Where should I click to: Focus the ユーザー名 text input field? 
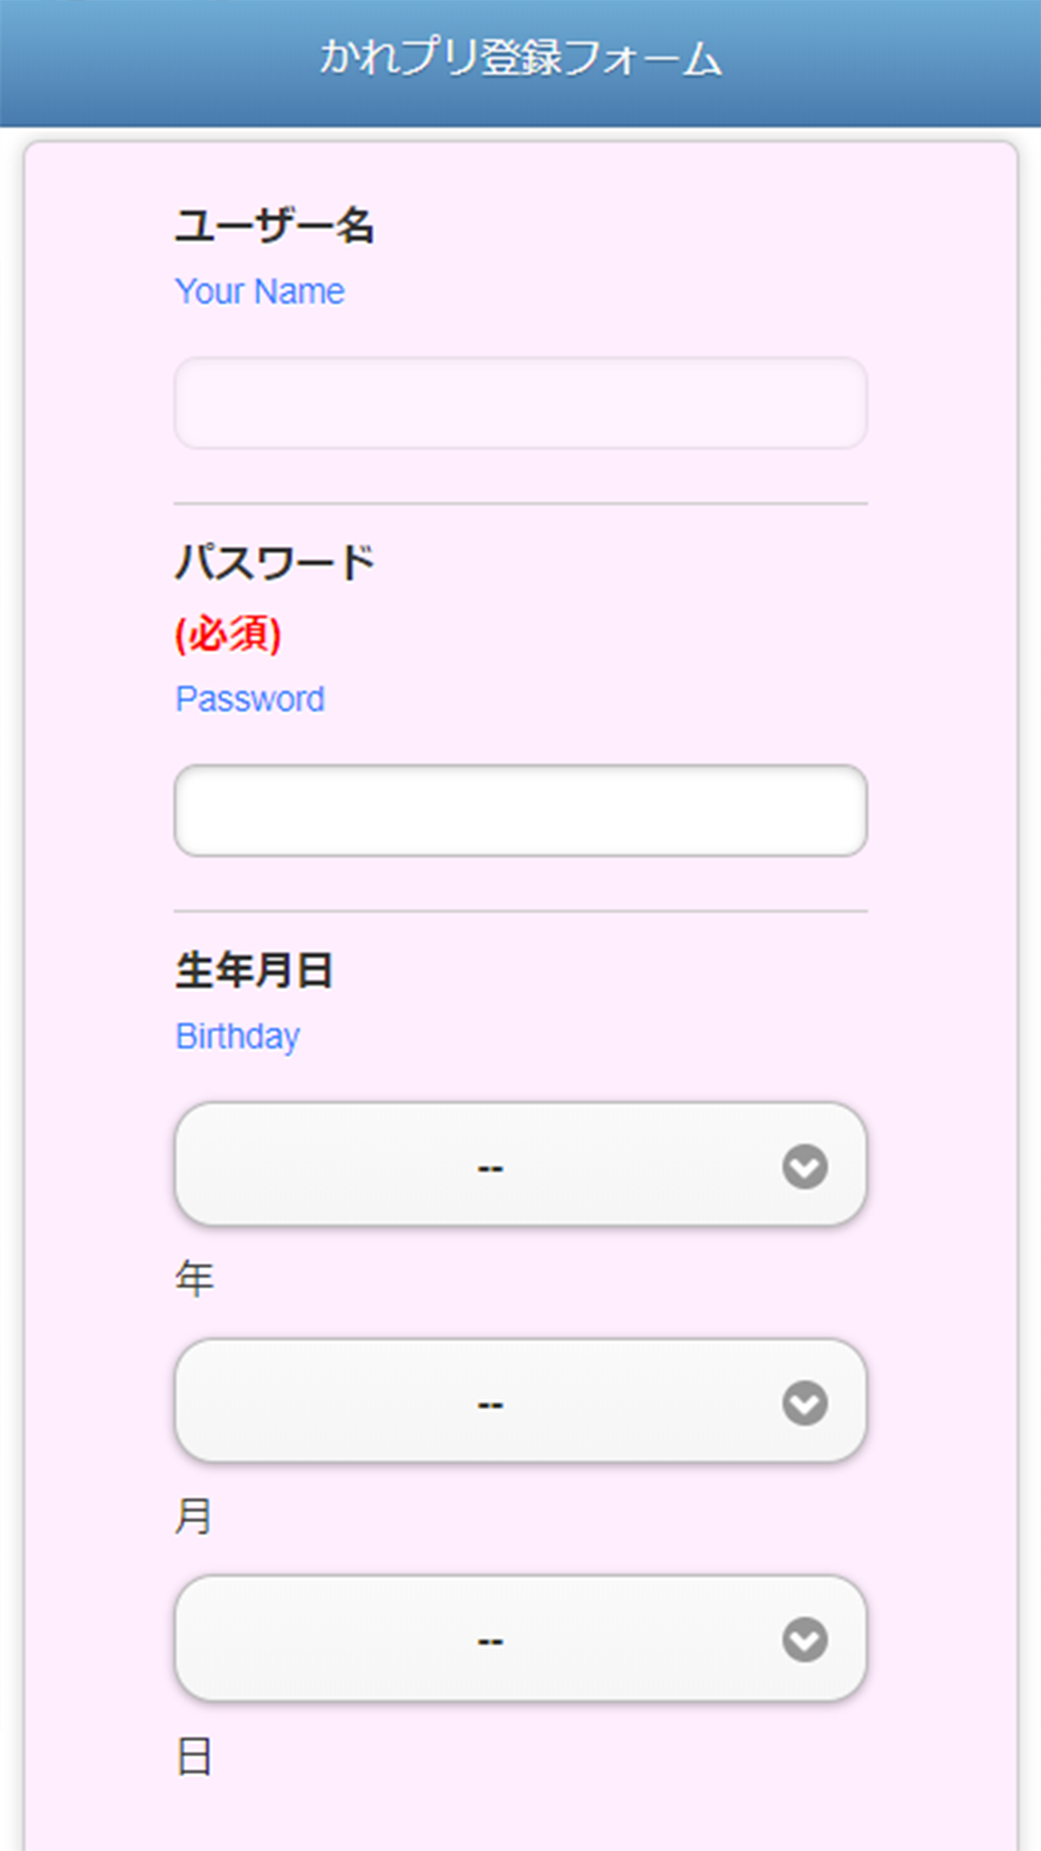point(520,403)
